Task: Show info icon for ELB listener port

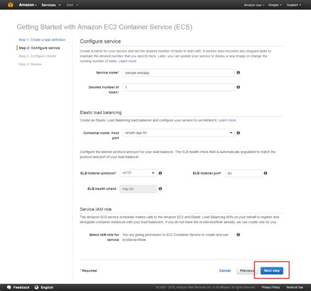Action: pyautogui.click(x=266, y=173)
